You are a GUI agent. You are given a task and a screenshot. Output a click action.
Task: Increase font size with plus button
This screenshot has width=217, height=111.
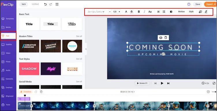[119, 12]
